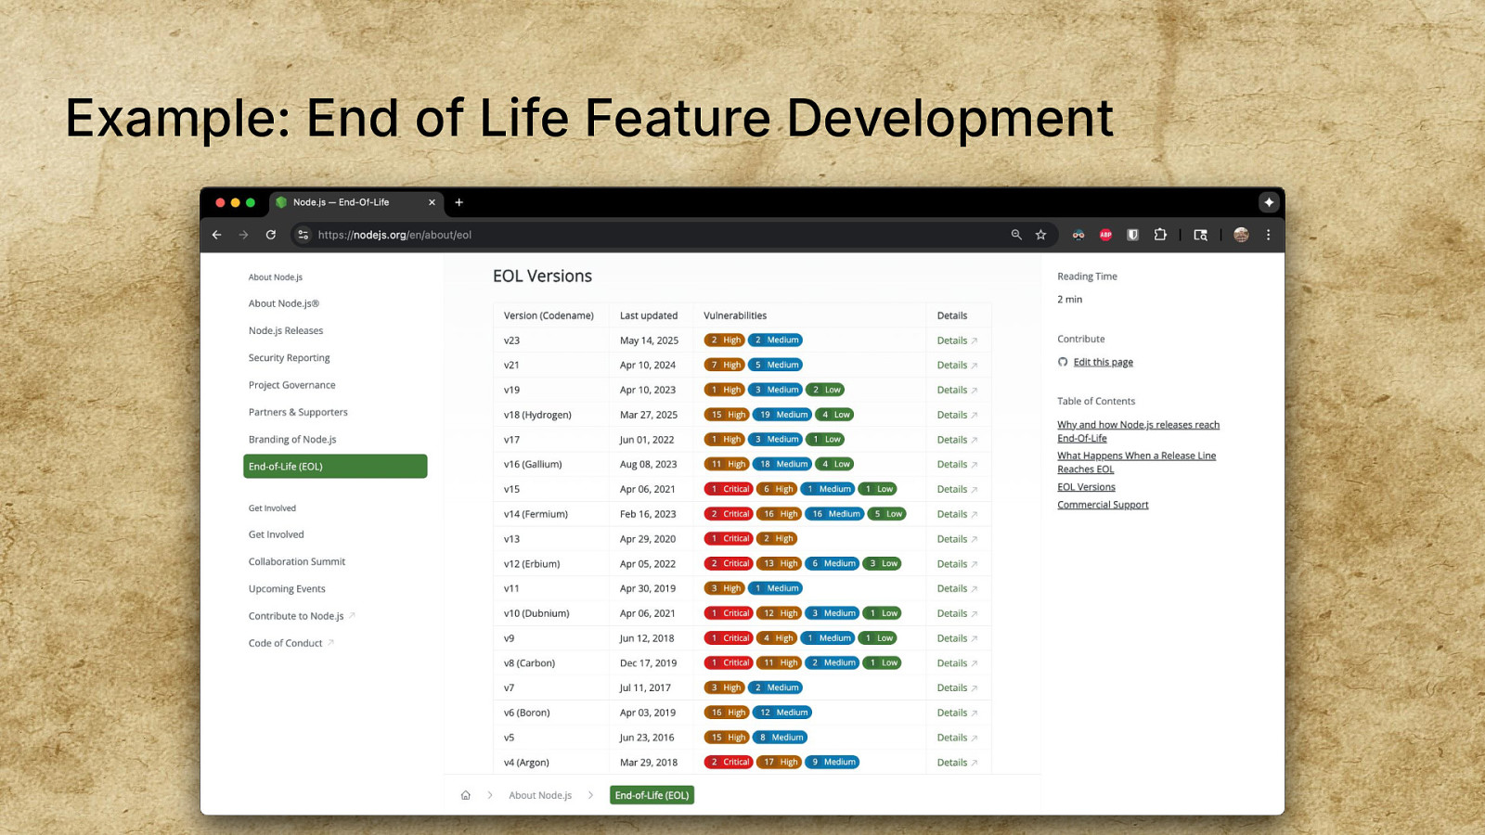Viewport: 1485px width, 835px height.
Task: Open a new browser tab
Action: [x=458, y=202]
